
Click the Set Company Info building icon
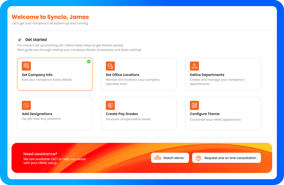click(26, 66)
